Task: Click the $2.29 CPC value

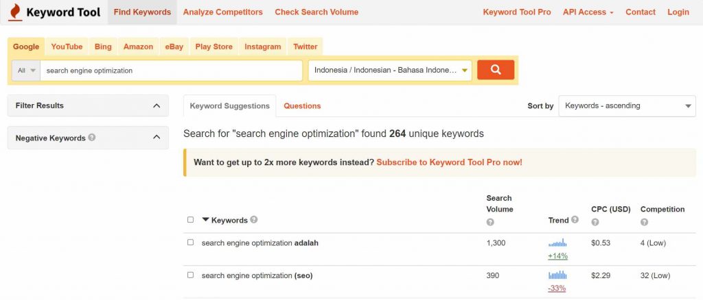Action: [x=601, y=275]
